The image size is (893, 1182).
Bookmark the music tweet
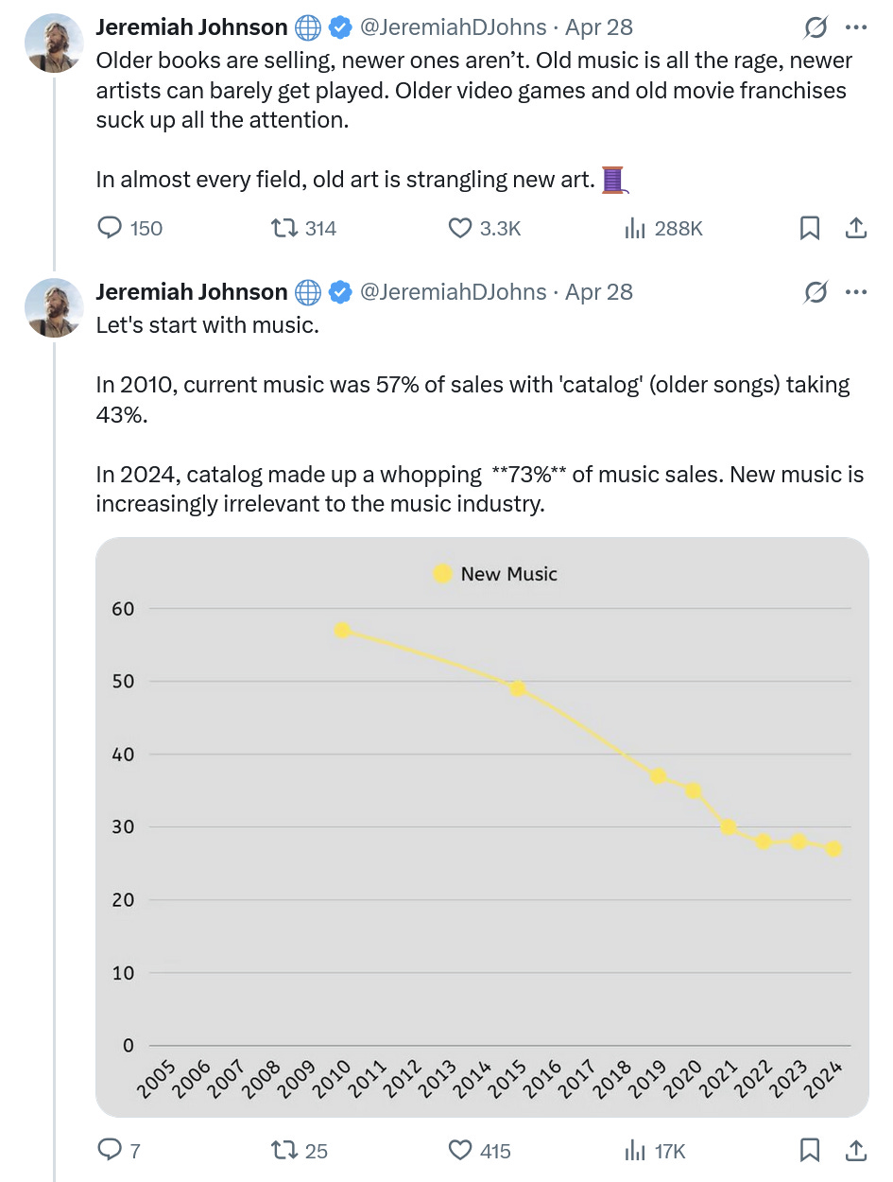[810, 1150]
